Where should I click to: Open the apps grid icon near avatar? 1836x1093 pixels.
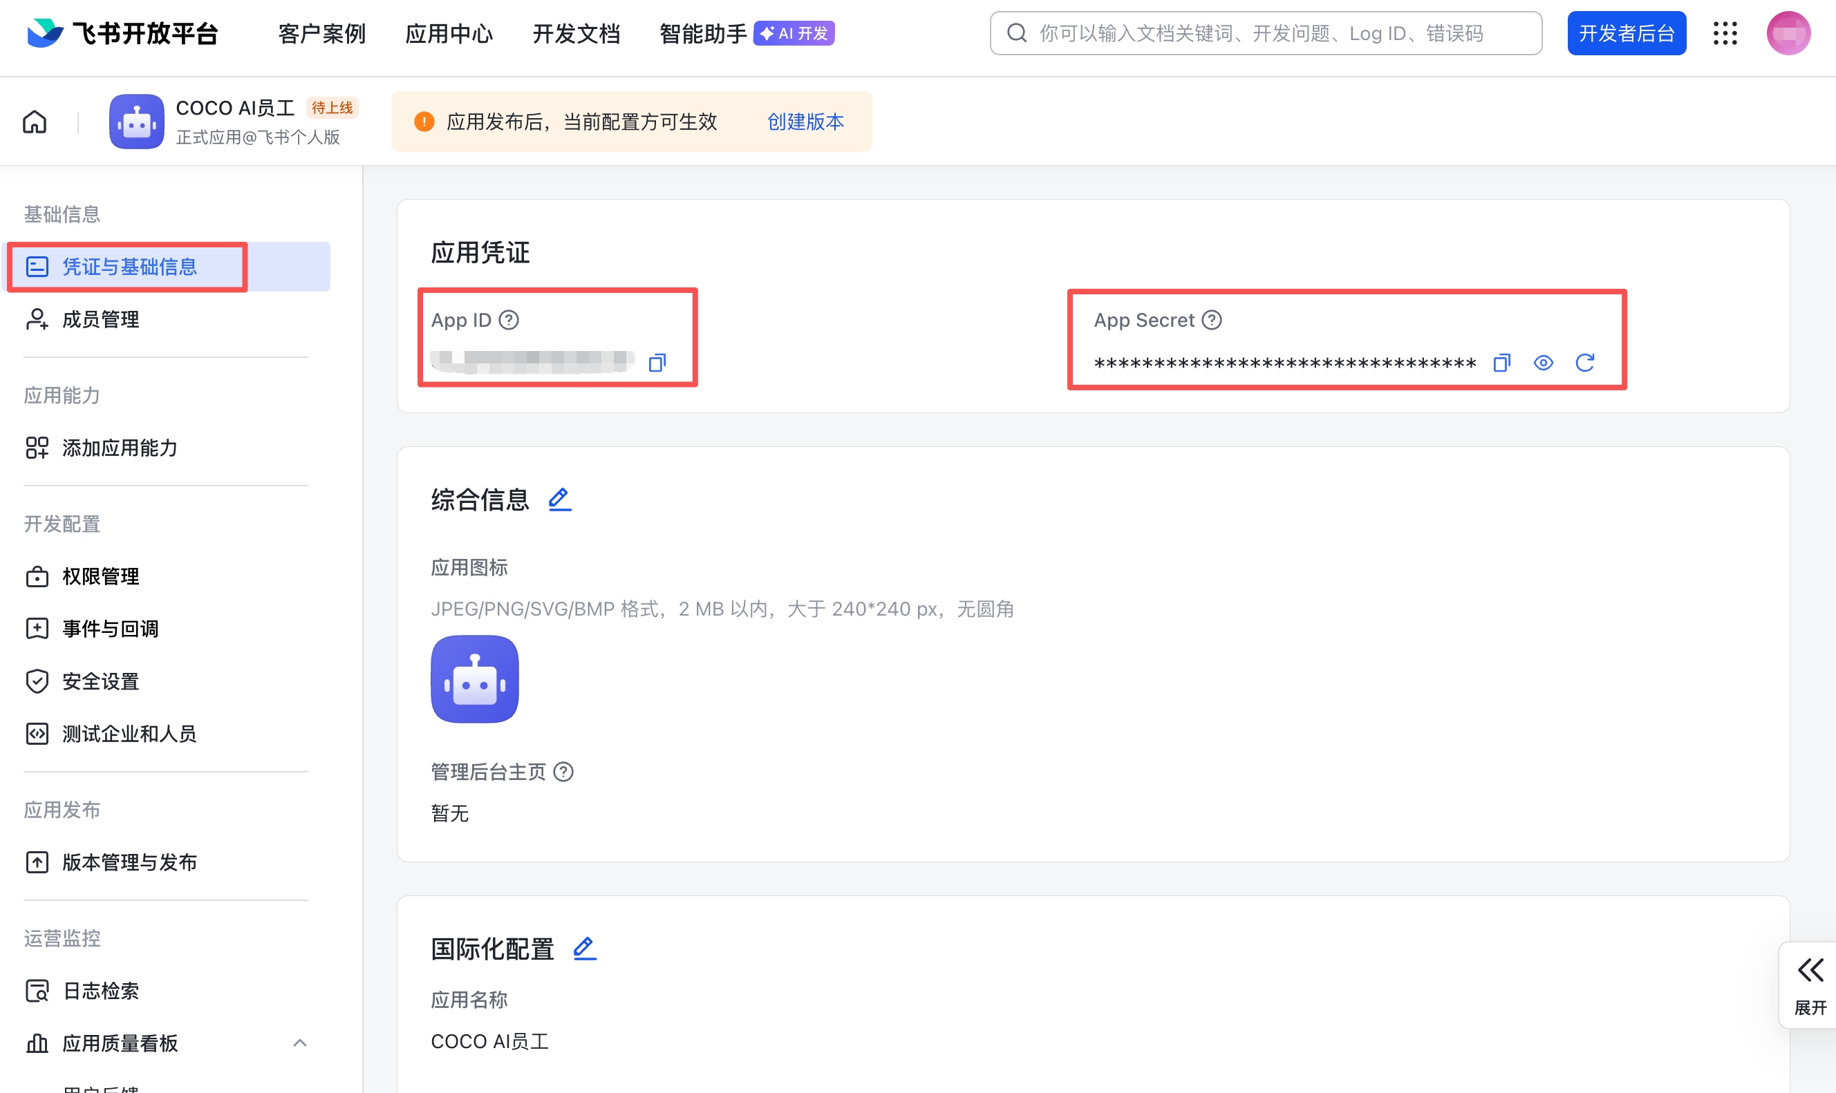(1725, 33)
